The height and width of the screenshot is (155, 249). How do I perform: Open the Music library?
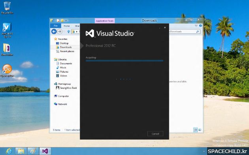click(x=63, y=67)
